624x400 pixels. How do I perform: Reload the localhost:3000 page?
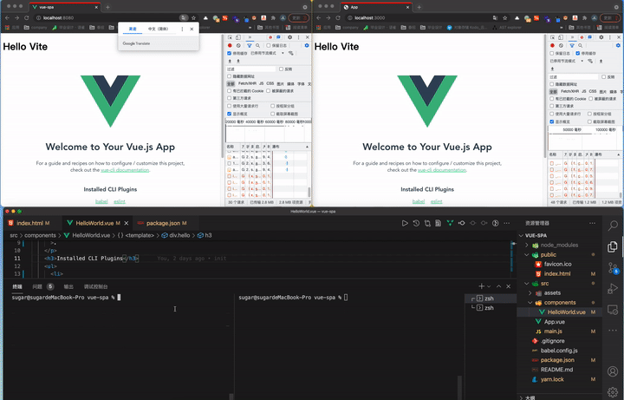pyautogui.click(x=338, y=17)
